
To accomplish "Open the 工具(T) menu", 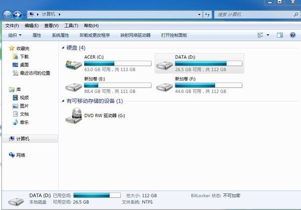I will pyautogui.click(x=71, y=26).
